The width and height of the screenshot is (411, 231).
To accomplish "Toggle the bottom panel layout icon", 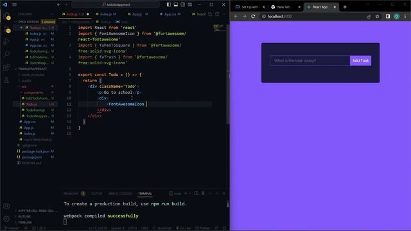I will [x=176, y=4].
